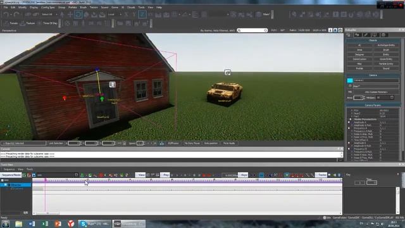Expand the Amplitude B parameter
Screen dimensions: 405x228
pyautogui.click(x=349, y=143)
